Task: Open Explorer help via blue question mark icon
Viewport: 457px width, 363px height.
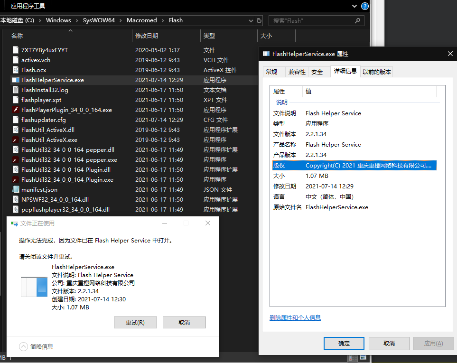Action: (x=365, y=6)
